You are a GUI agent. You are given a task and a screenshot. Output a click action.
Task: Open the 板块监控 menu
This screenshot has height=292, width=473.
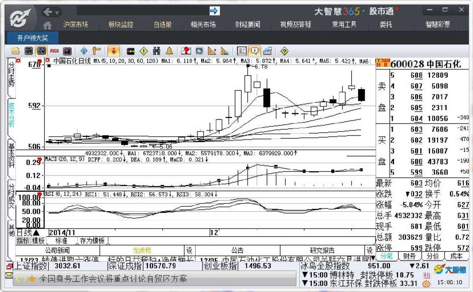click(121, 24)
